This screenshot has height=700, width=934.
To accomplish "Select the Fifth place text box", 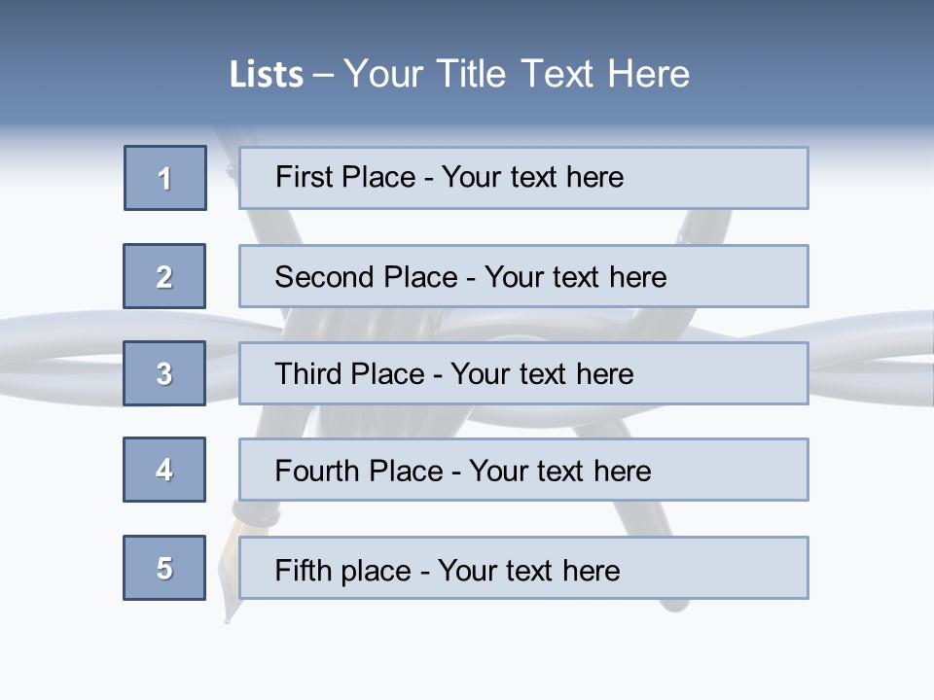I will coord(523,568).
